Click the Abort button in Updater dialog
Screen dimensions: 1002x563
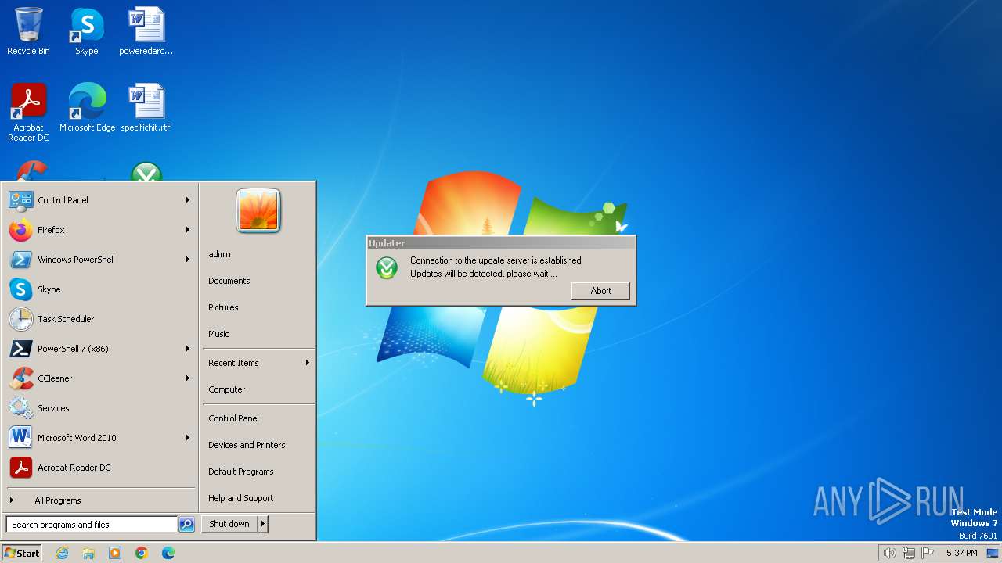point(600,291)
